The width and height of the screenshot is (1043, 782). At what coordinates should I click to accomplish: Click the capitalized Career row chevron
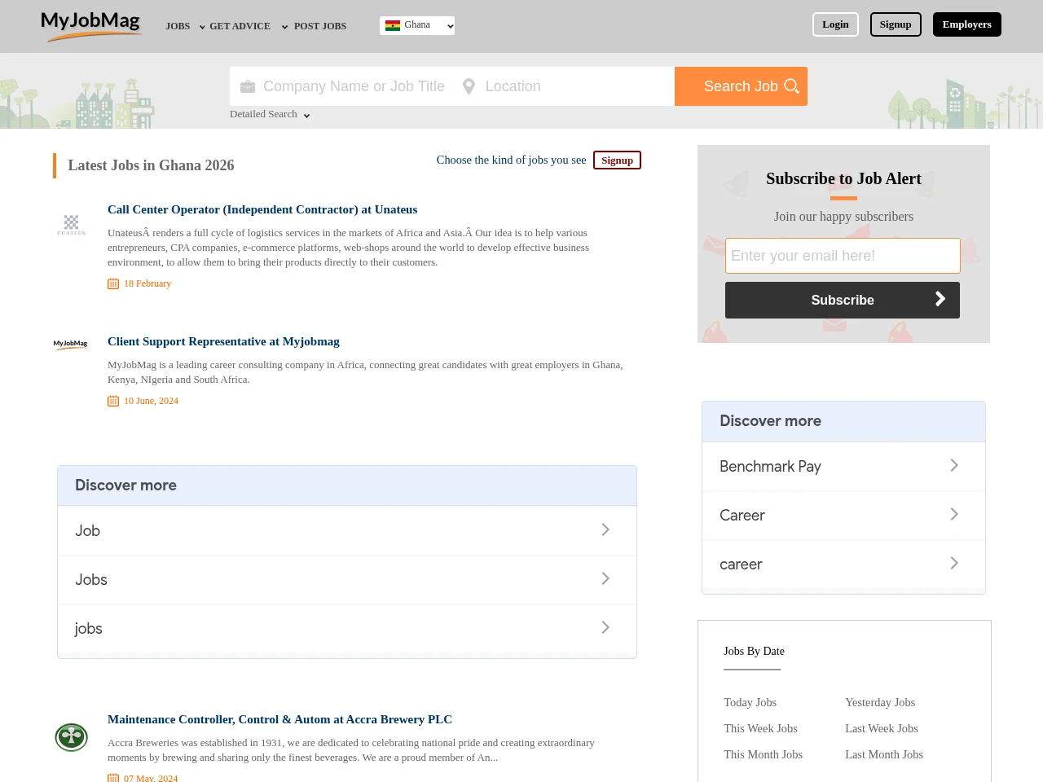pyautogui.click(x=954, y=514)
